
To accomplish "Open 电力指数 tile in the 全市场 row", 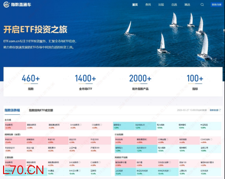I will (x=167, y=126).
